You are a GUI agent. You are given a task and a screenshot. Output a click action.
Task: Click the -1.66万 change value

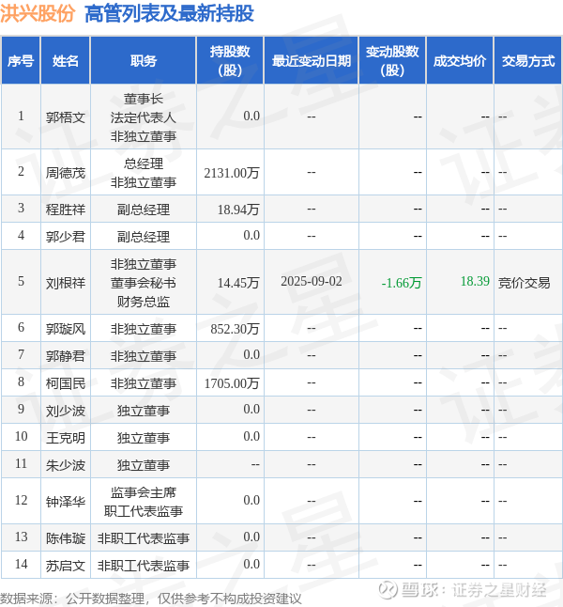click(x=401, y=283)
